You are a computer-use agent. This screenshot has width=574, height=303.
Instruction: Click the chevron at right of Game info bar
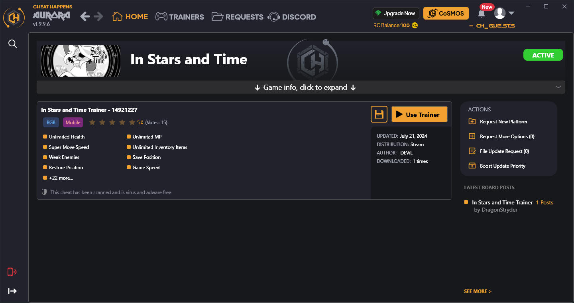[x=558, y=87]
